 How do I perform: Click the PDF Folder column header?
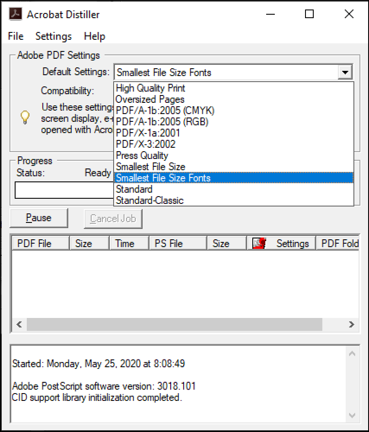(x=338, y=243)
